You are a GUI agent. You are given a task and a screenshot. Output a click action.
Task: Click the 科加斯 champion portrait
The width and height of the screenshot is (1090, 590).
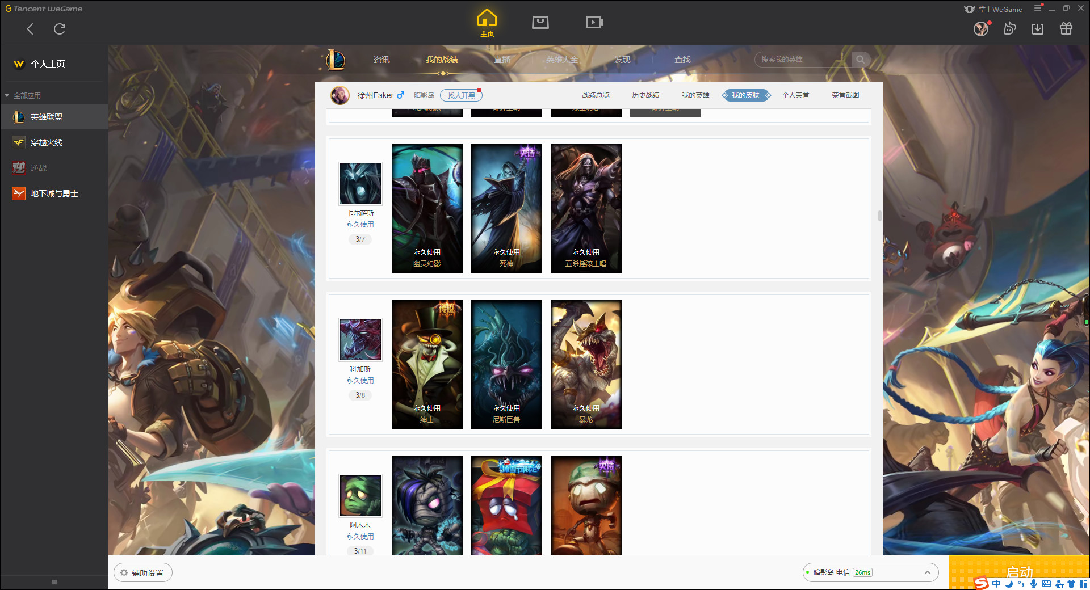pyautogui.click(x=360, y=340)
